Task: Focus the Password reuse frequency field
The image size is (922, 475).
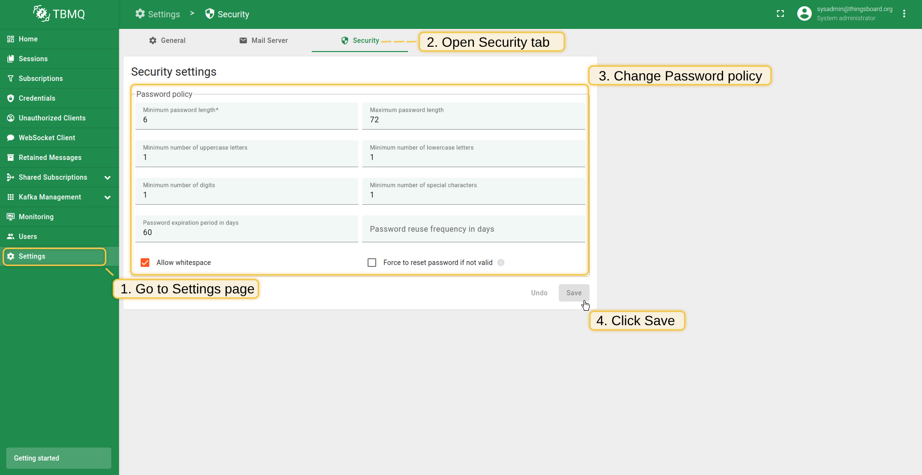Action: click(x=474, y=229)
